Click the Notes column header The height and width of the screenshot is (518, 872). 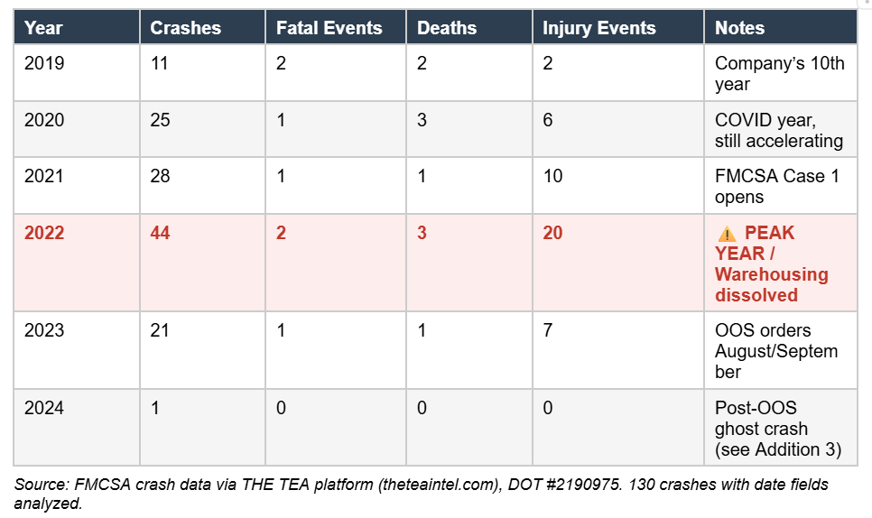point(739,28)
